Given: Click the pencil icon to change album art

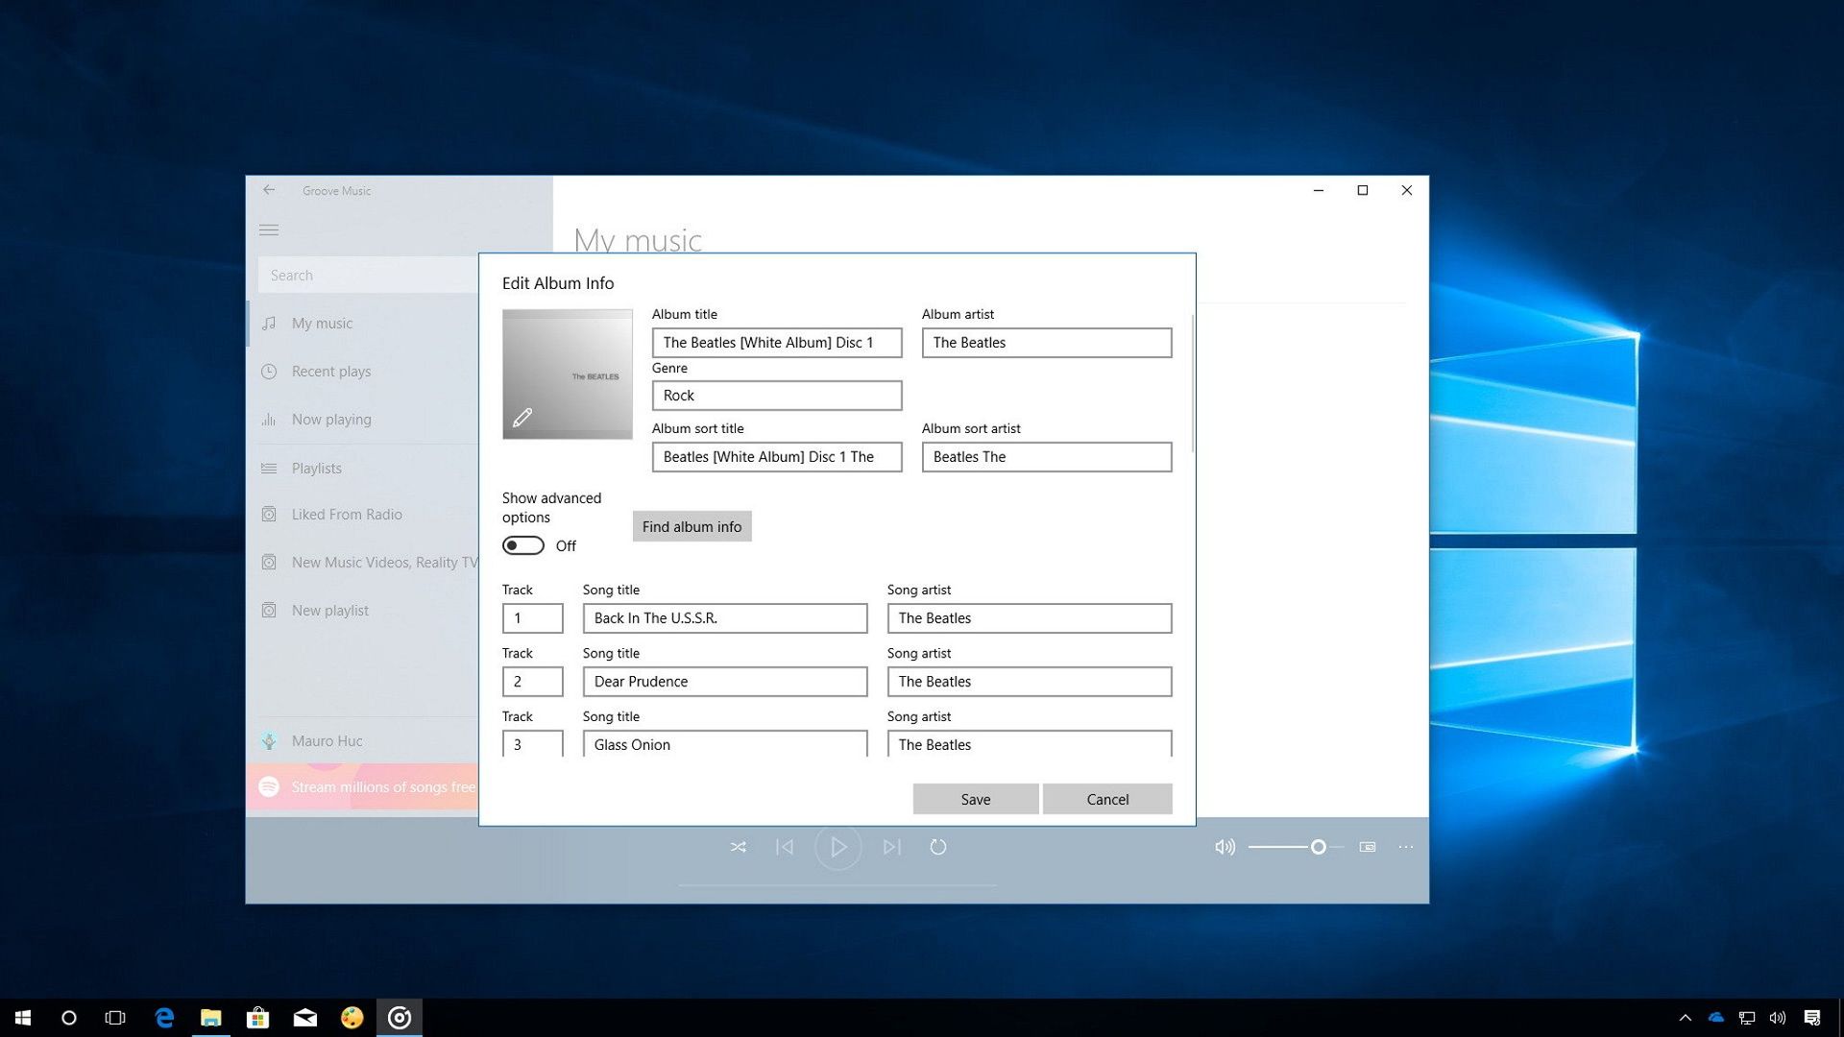Looking at the screenshot, I should (522, 417).
